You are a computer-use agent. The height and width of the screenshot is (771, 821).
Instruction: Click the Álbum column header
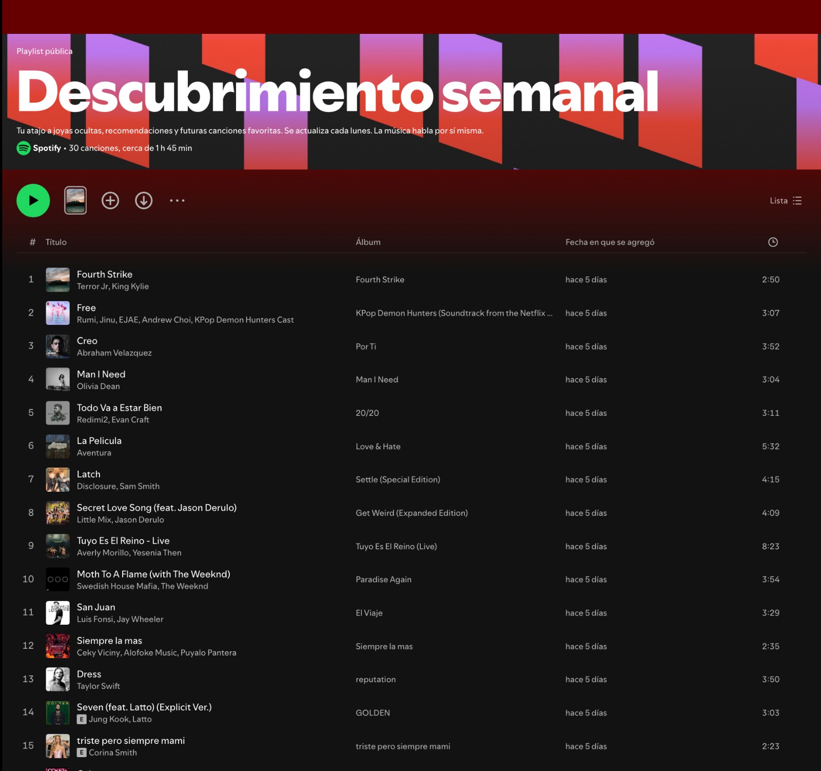[368, 242]
